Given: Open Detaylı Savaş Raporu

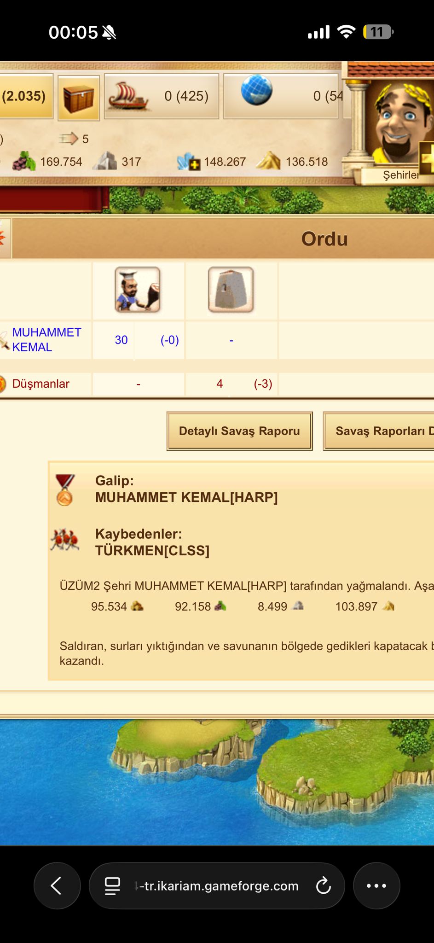Looking at the screenshot, I should coord(239,431).
